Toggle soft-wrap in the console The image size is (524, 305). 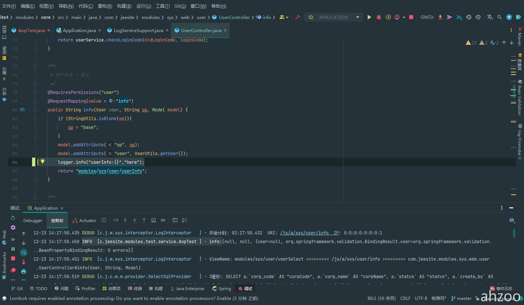pos(24,253)
